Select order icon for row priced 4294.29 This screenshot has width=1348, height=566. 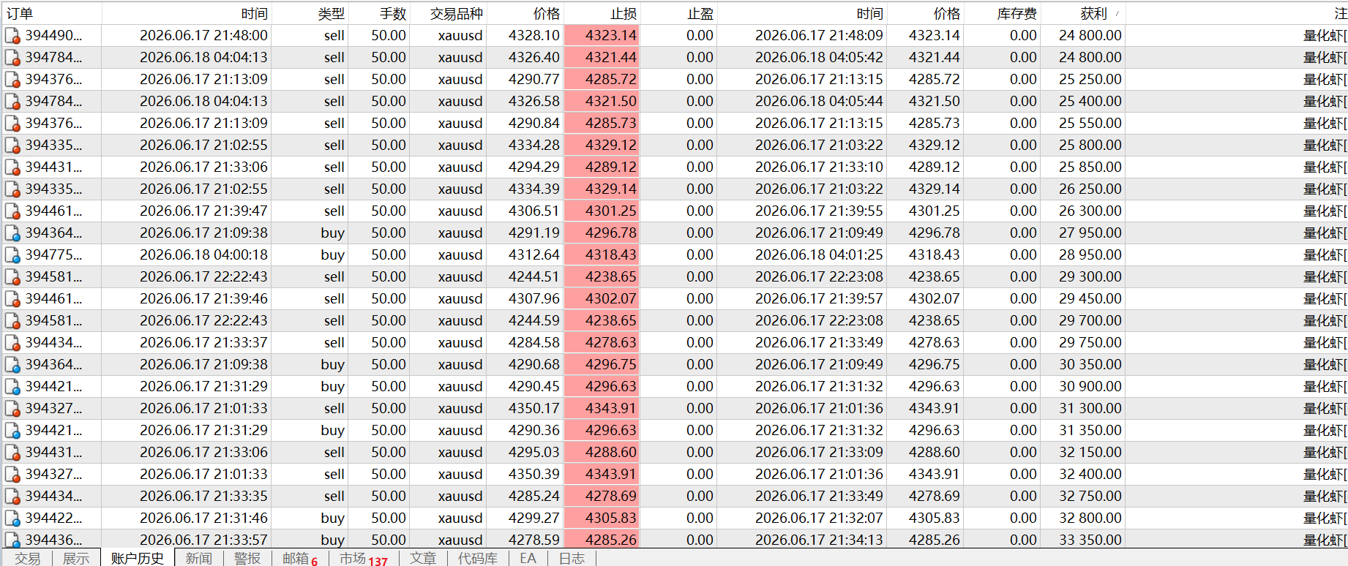(12, 167)
